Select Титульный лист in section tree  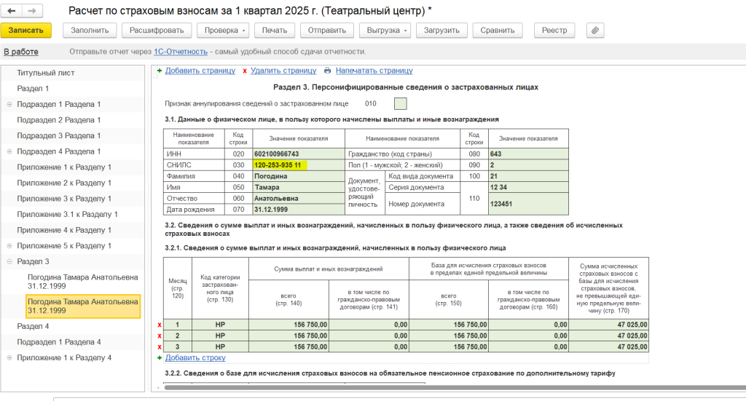coord(46,73)
